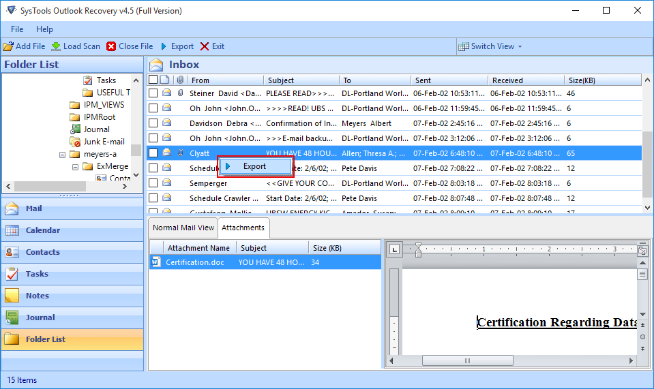Click the ruler toggle icon in preview
This screenshot has height=389, width=654.
[642, 250]
